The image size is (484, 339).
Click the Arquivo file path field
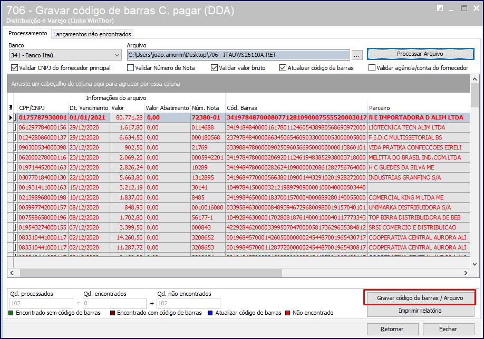[x=238, y=55]
